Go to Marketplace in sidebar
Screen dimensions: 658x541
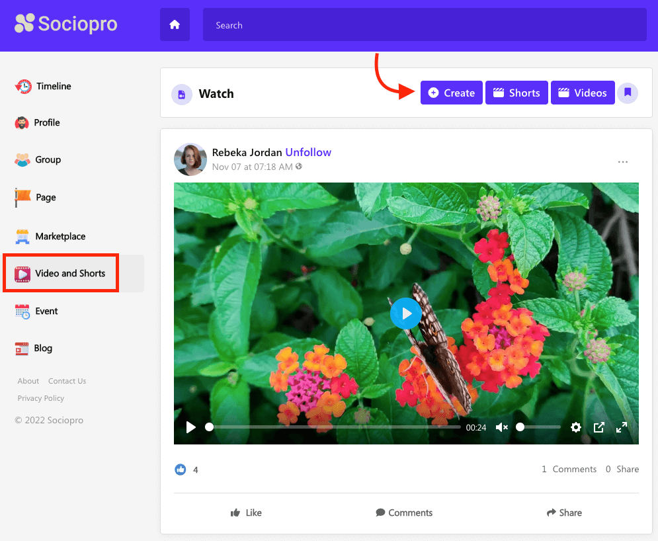pyautogui.click(x=60, y=236)
